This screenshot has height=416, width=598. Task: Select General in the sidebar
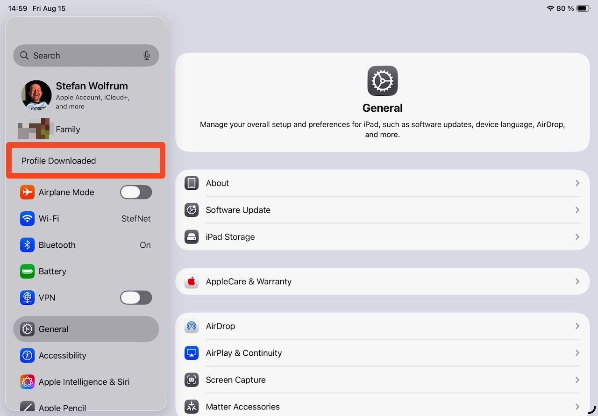click(x=86, y=329)
